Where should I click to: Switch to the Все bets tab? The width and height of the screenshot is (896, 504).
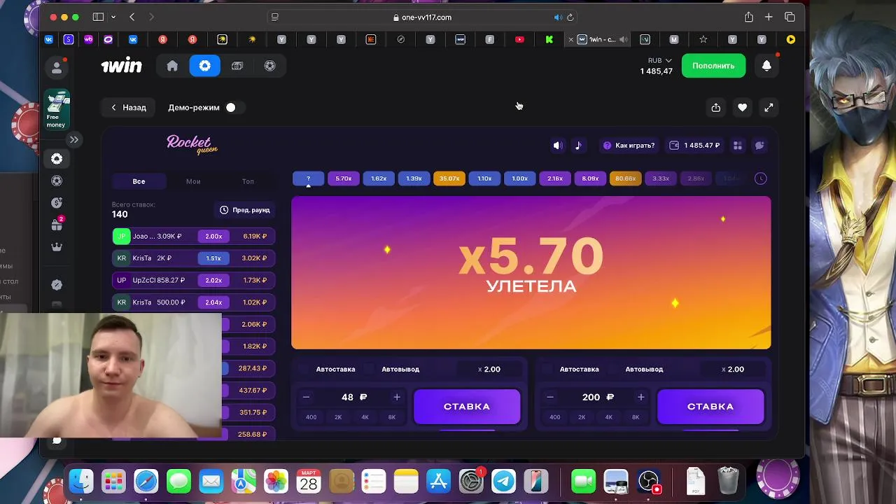point(139,181)
